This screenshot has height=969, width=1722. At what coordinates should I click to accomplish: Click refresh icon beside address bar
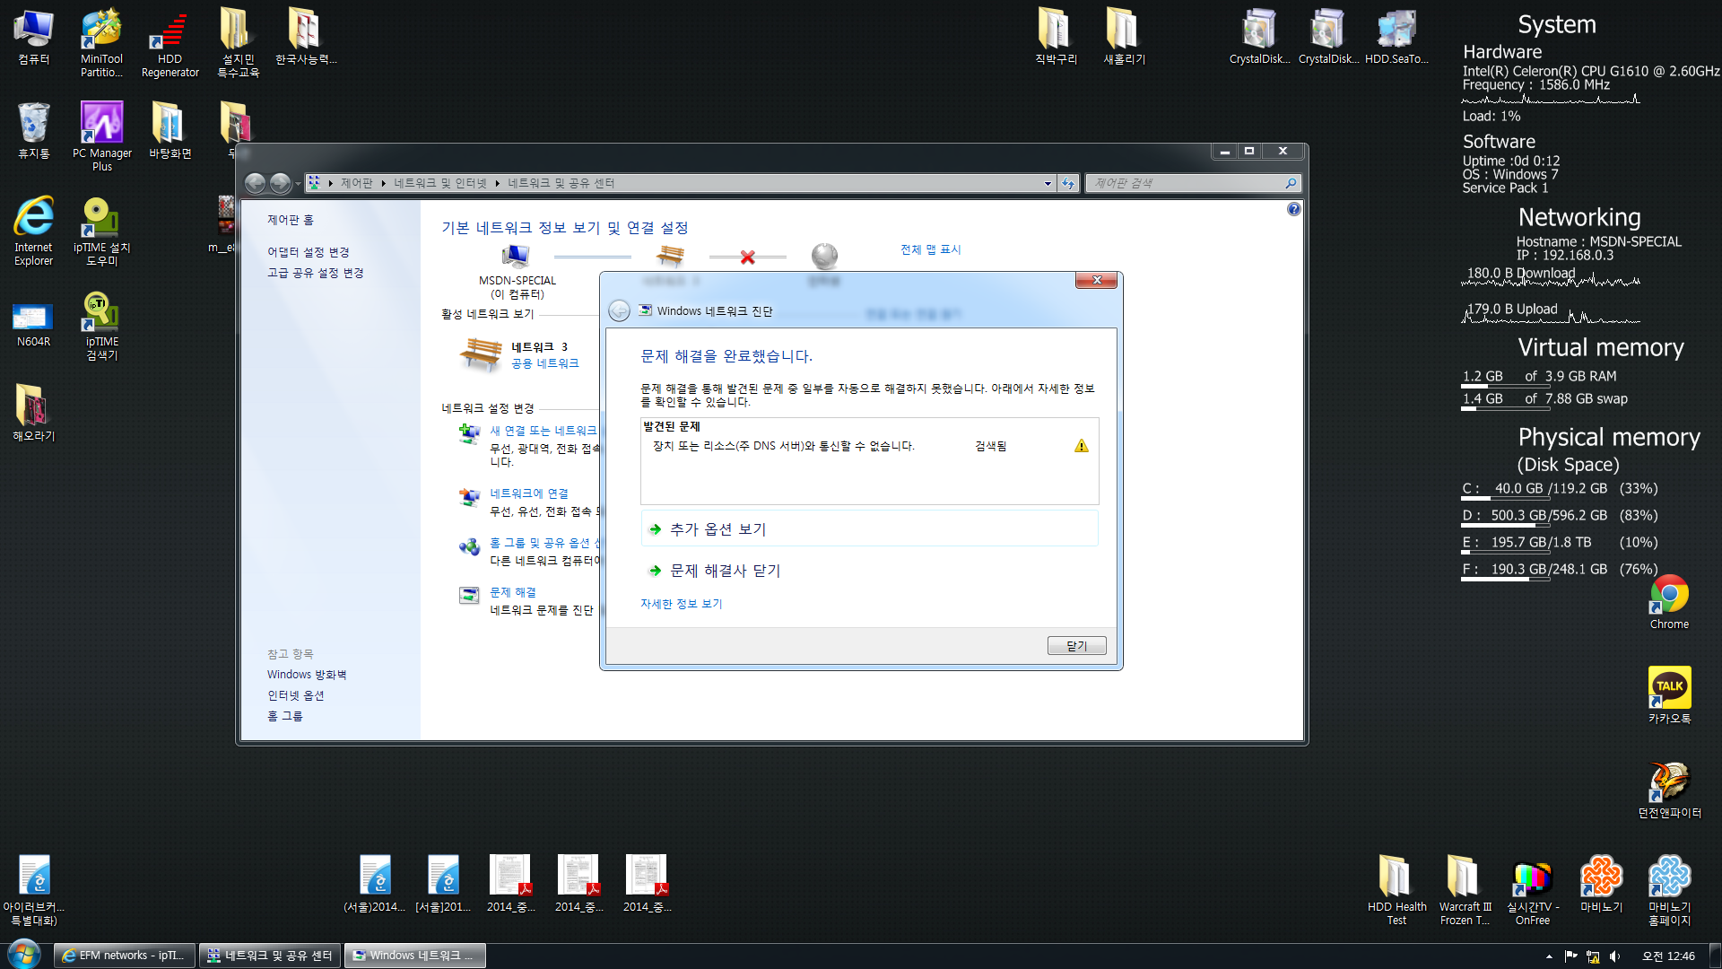[x=1068, y=183]
